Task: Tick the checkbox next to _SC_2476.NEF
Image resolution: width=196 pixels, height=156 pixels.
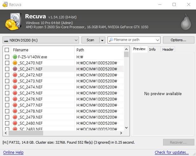Action: pos(7,99)
